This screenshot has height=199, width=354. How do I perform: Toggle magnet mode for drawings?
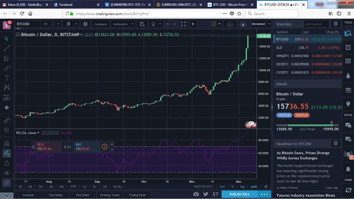click(7, 143)
